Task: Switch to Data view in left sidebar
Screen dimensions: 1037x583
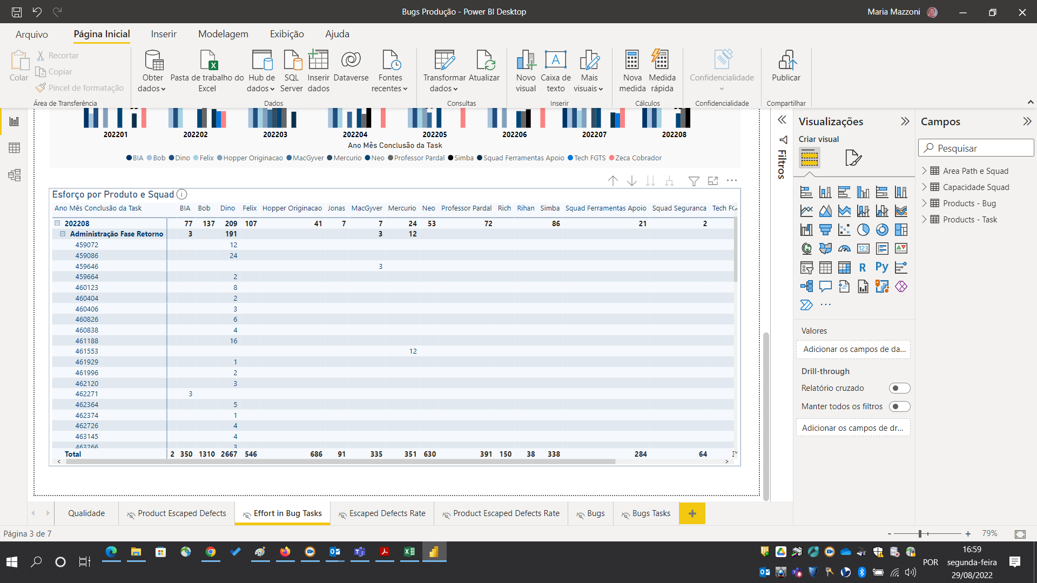Action: pyautogui.click(x=15, y=148)
